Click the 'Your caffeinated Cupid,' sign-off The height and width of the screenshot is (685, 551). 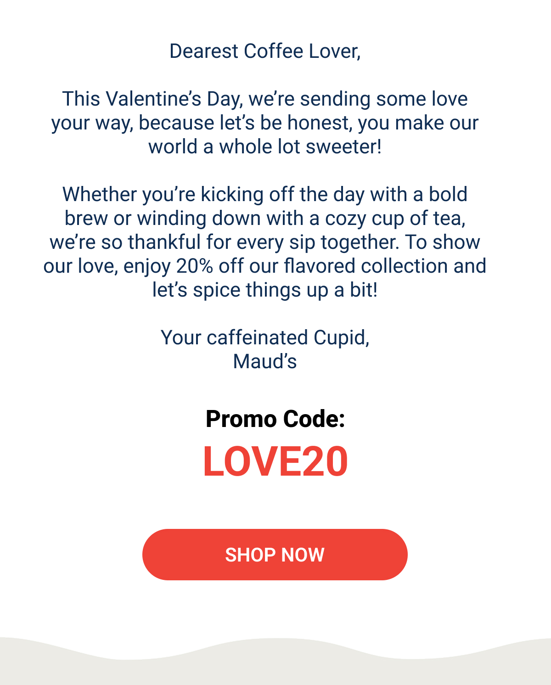(x=265, y=338)
